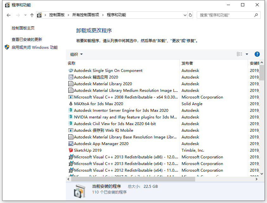Click the 所有控制面板项 breadcrumb

point(86,15)
